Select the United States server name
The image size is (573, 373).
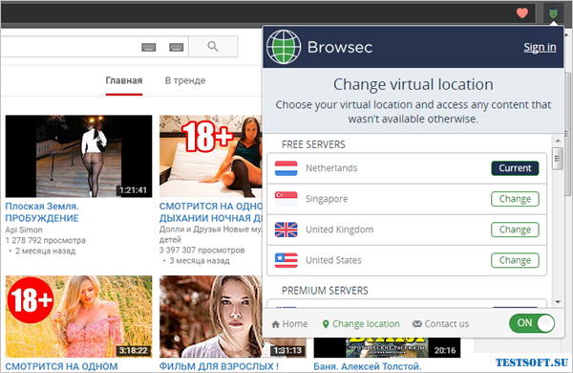(333, 260)
